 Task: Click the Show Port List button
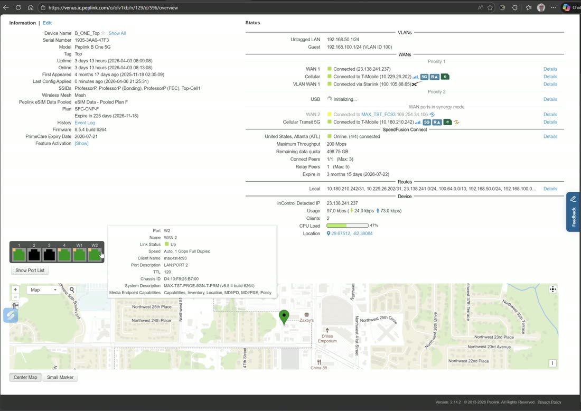(30, 270)
